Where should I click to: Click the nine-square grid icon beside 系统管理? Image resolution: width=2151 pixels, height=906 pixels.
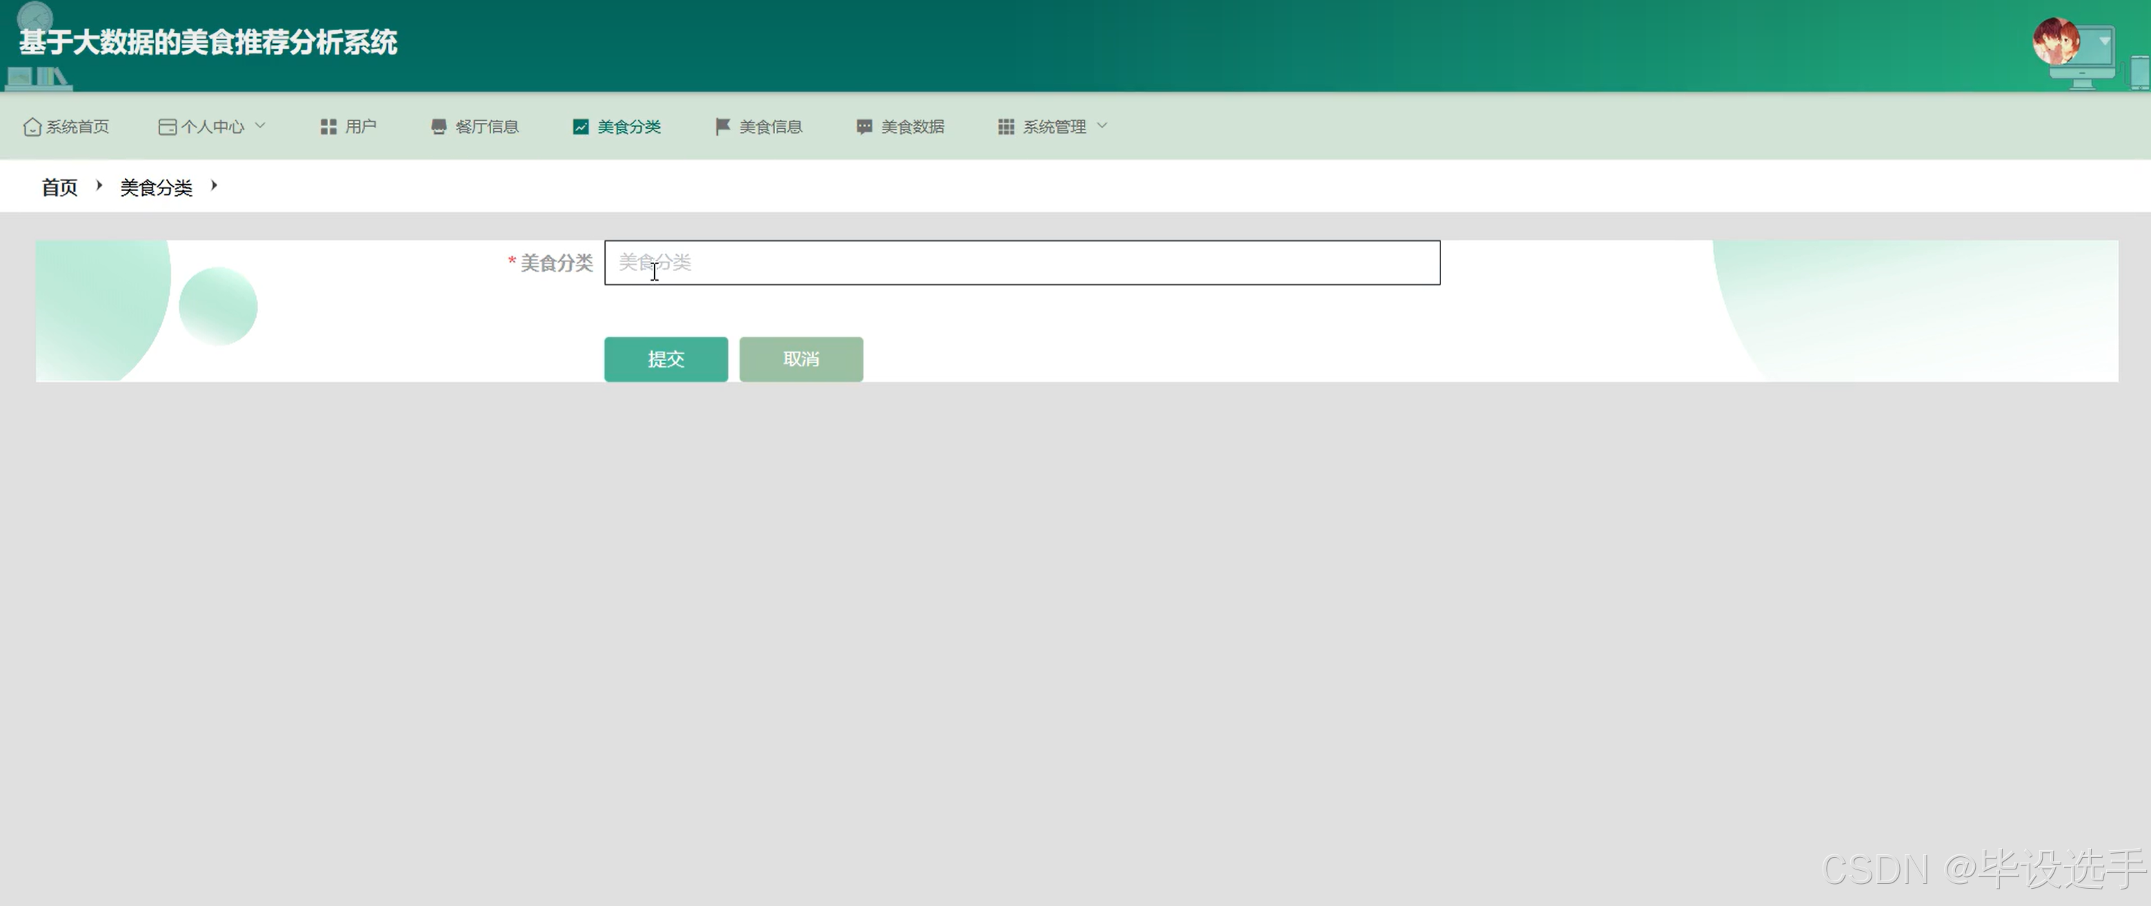[1007, 127]
